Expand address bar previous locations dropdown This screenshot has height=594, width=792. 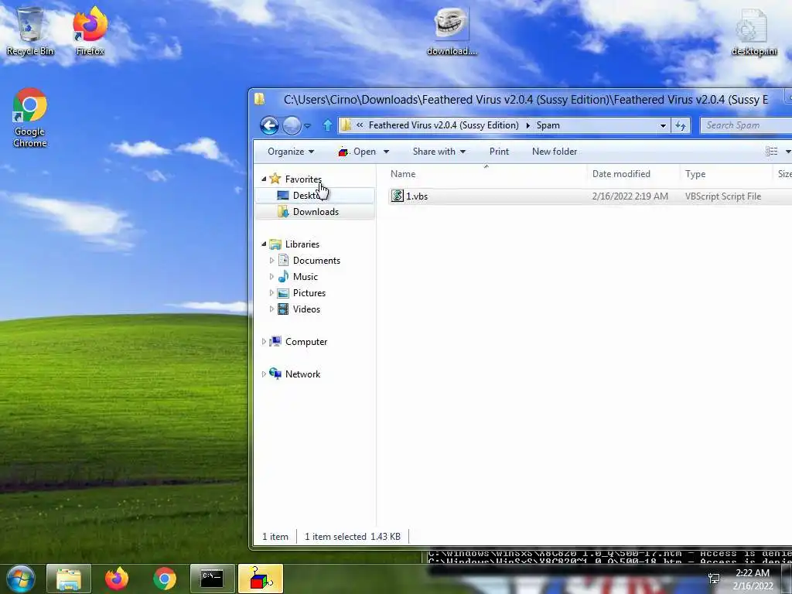click(663, 126)
